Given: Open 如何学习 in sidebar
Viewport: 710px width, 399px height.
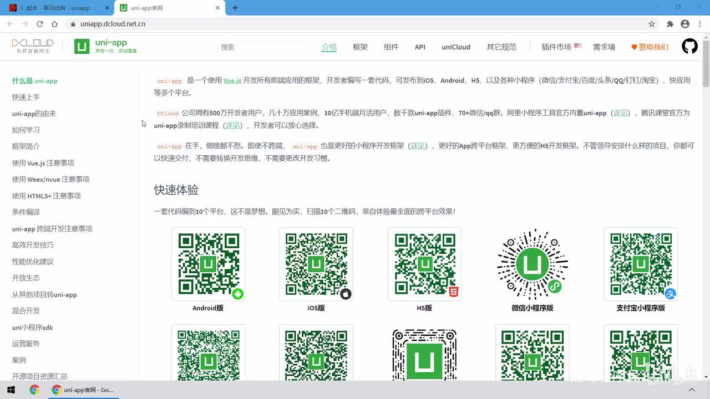Looking at the screenshot, I should click(26, 130).
